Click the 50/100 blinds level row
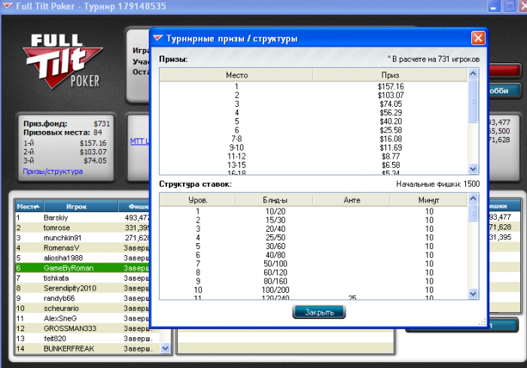Viewport: 527px width, 368px height. point(314,264)
